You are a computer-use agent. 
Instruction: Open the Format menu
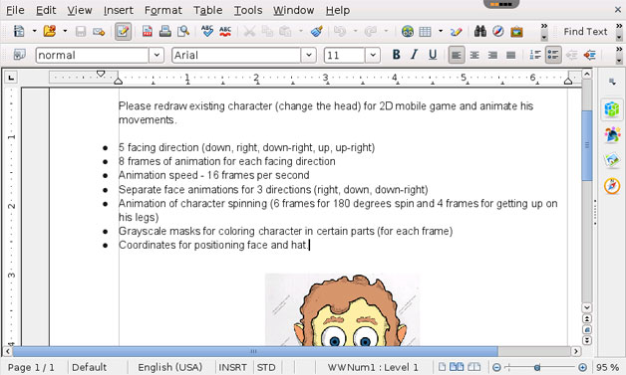(x=162, y=10)
